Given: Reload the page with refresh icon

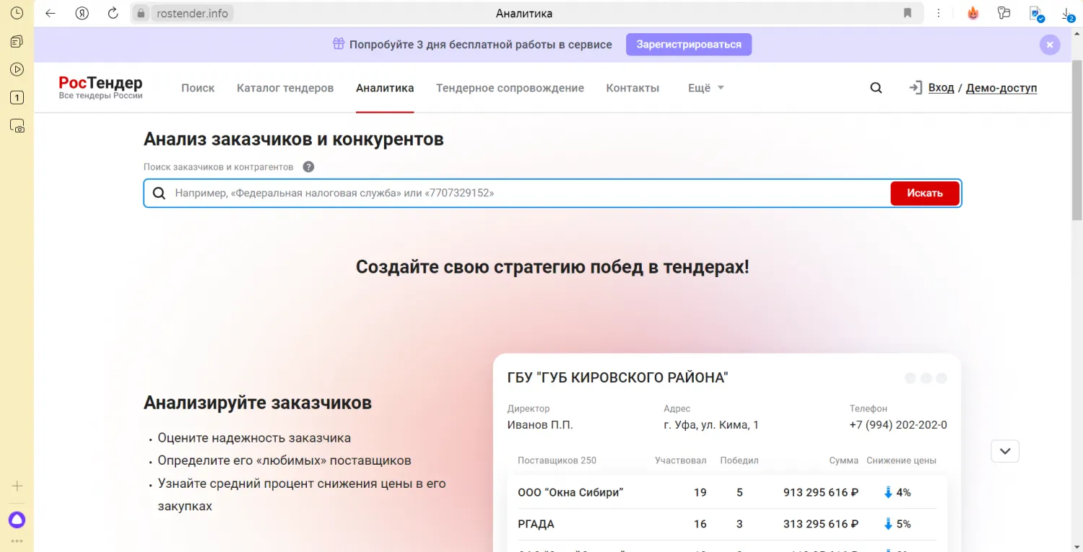Looking at the screenshot, I should [x=113, y=13].
